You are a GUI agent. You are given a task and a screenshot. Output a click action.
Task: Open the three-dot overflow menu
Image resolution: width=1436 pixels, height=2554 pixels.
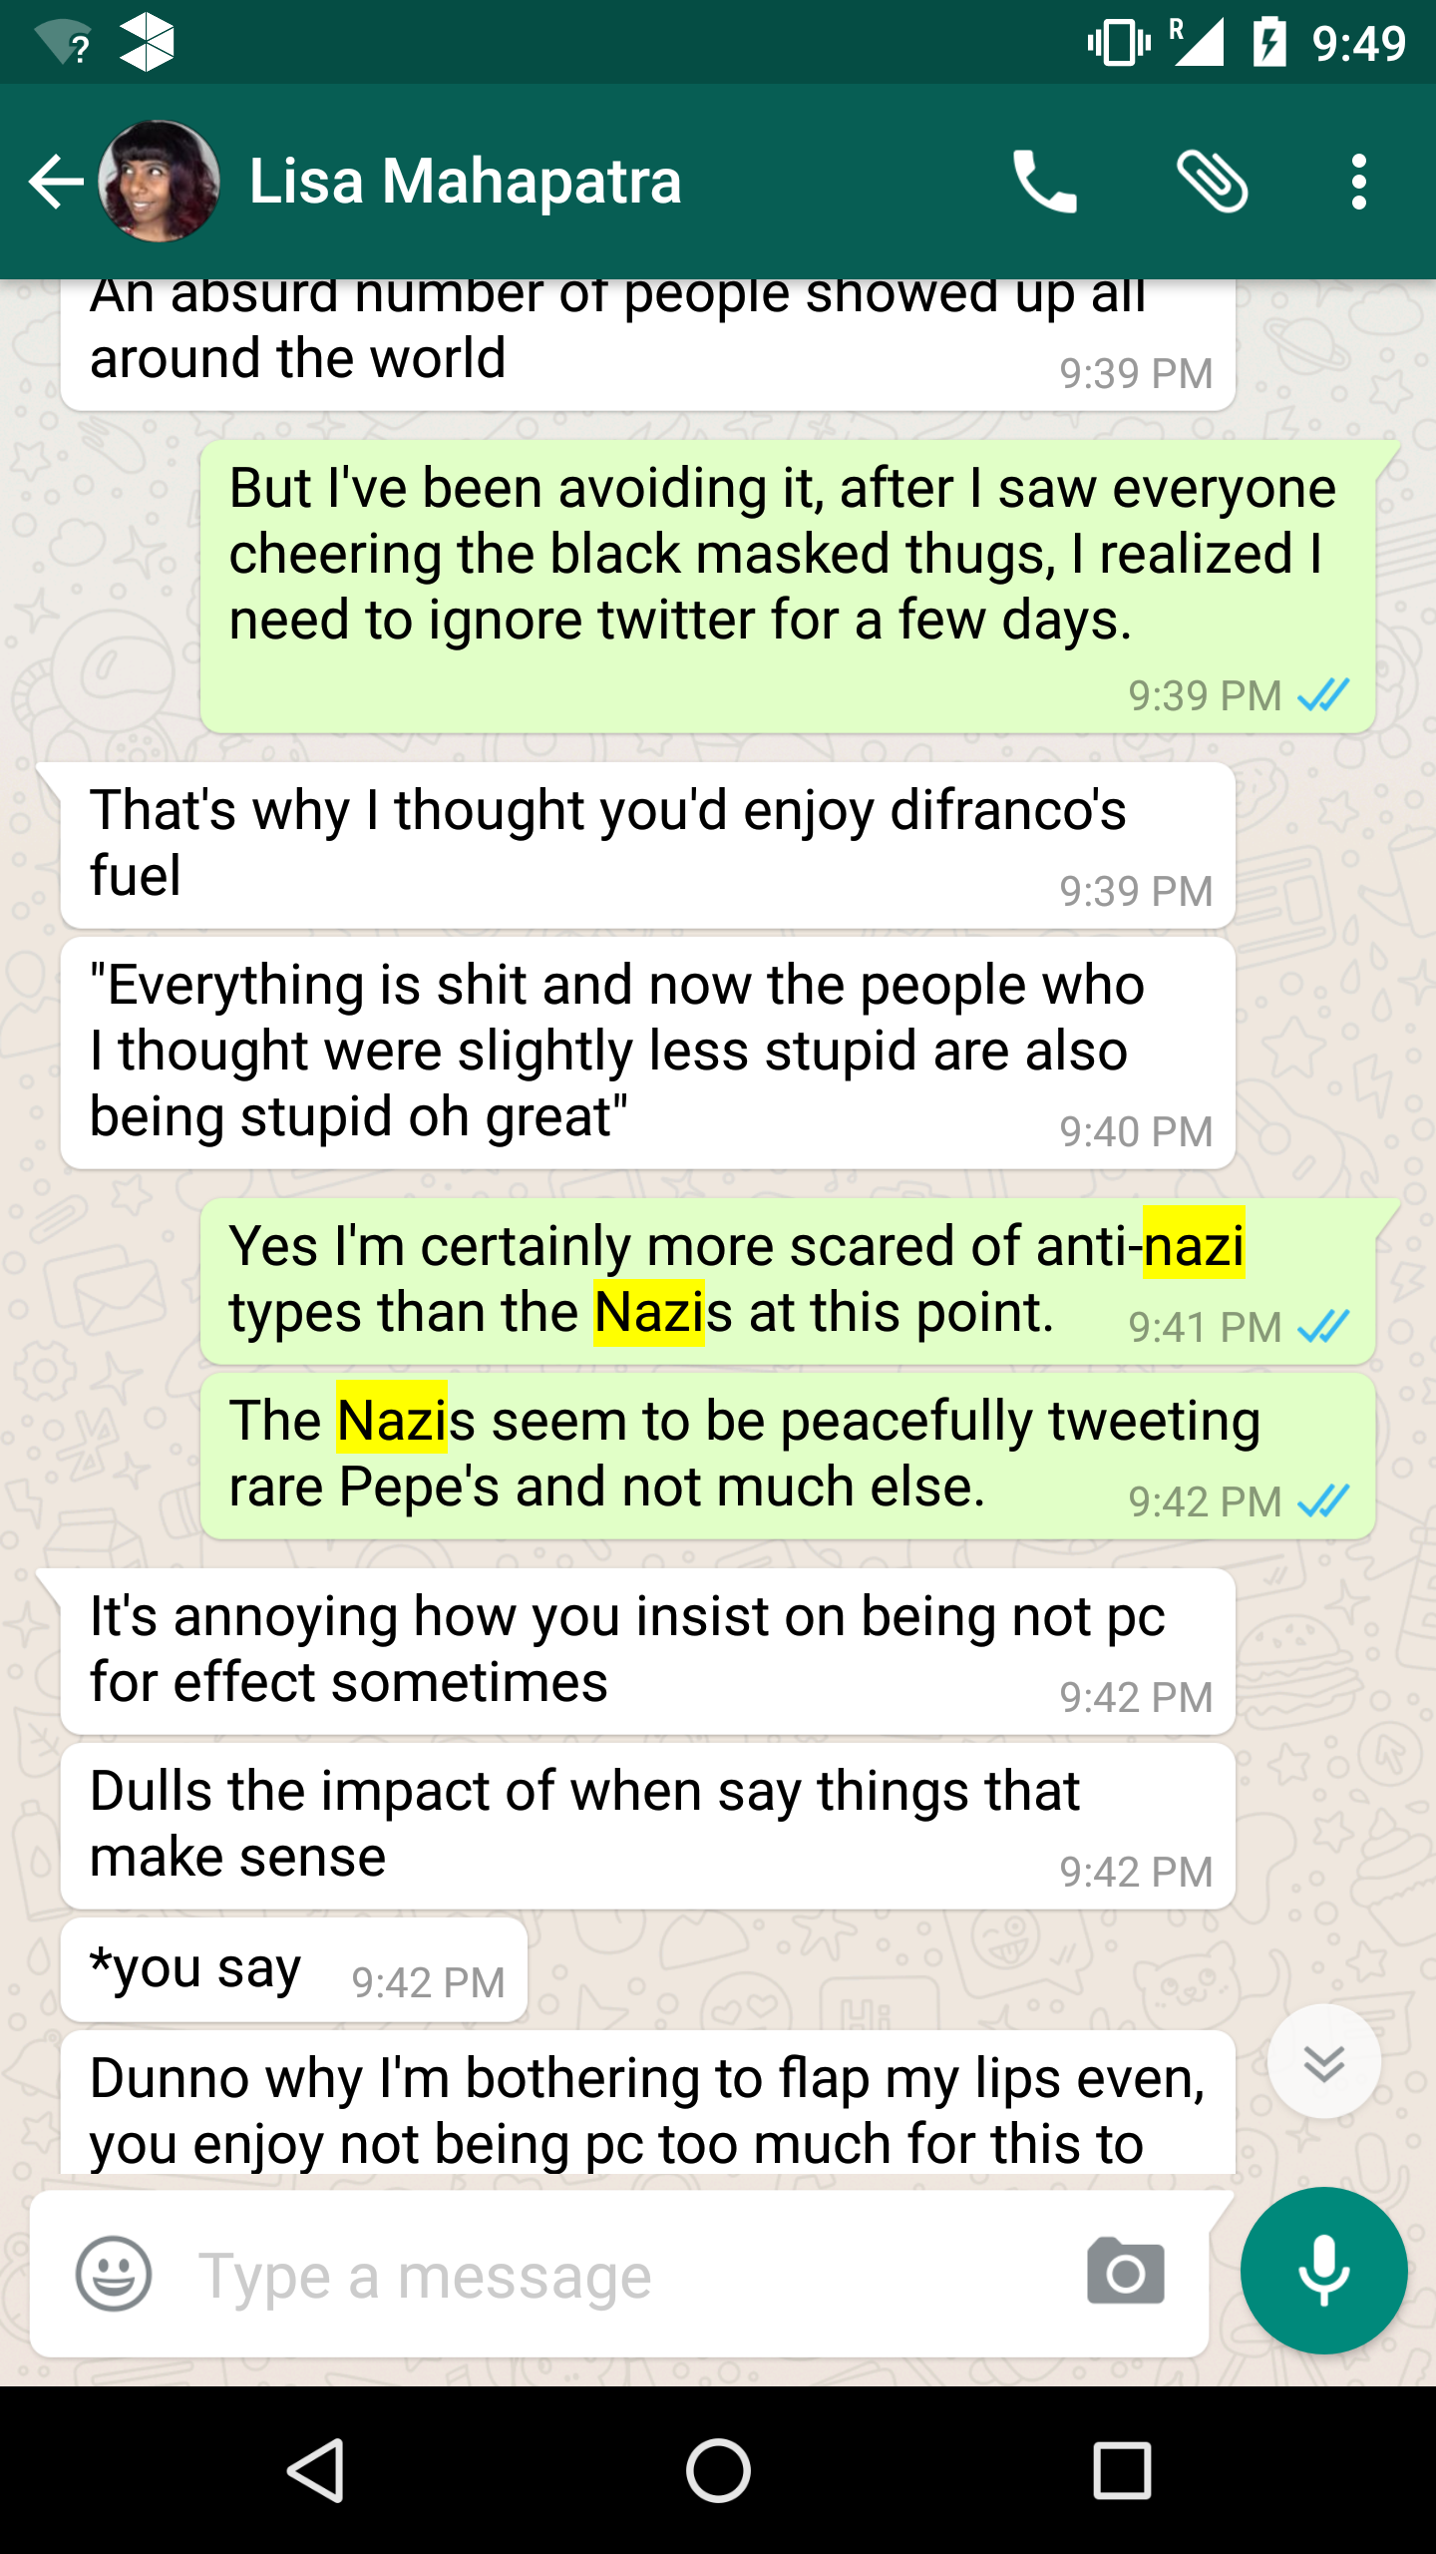1358,182
